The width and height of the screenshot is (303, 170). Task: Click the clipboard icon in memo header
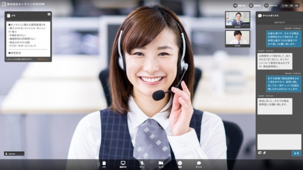(9, 16)
